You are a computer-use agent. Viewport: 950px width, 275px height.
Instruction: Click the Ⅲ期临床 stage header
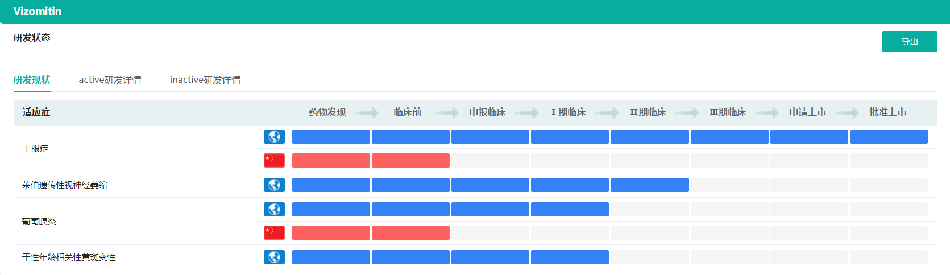[728, 113]
